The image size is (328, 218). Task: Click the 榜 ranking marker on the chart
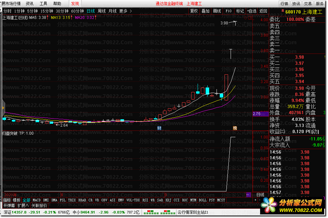pos(235,128)
